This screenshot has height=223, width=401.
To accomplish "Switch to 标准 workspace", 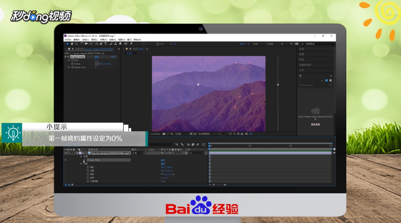I will [x=256, y=44].
